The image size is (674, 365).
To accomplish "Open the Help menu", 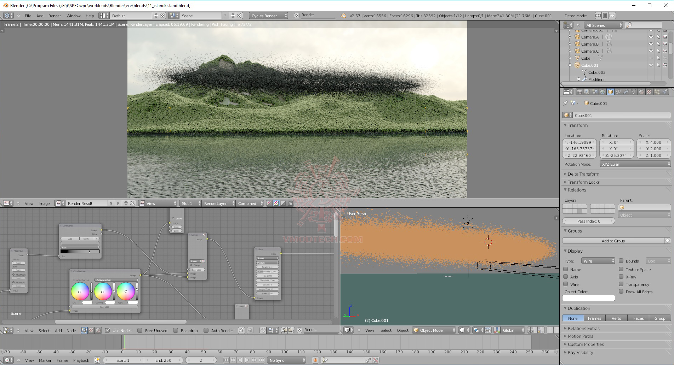I will [90, 16].
